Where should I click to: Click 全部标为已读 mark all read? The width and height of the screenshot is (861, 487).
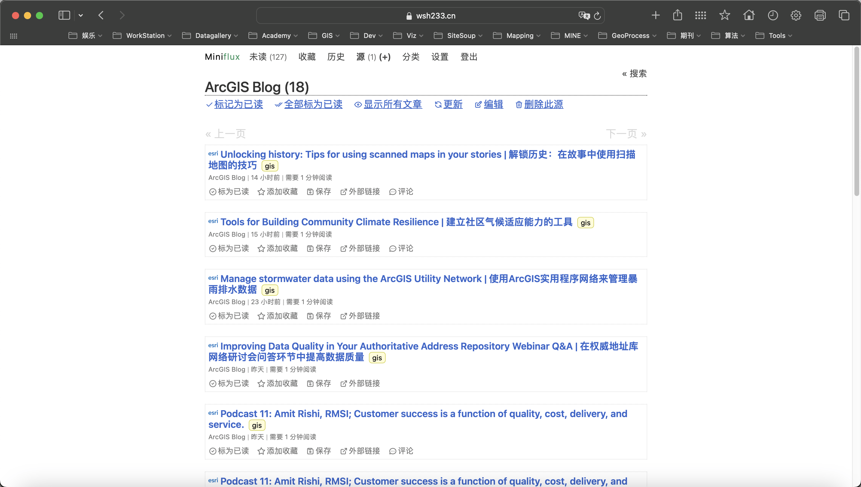tap(309, 104)
